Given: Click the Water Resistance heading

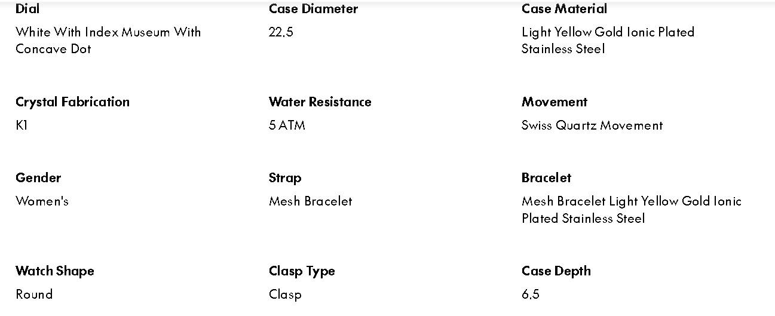Looking at the screenshot, I should (320, 102).
